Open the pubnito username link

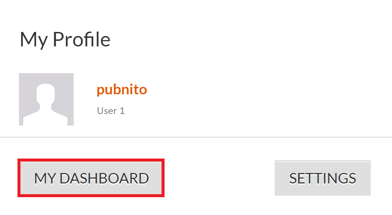point(122,89)
